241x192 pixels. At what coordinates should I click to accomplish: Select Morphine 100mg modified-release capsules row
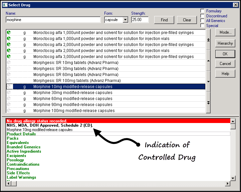tap(74, 111)
